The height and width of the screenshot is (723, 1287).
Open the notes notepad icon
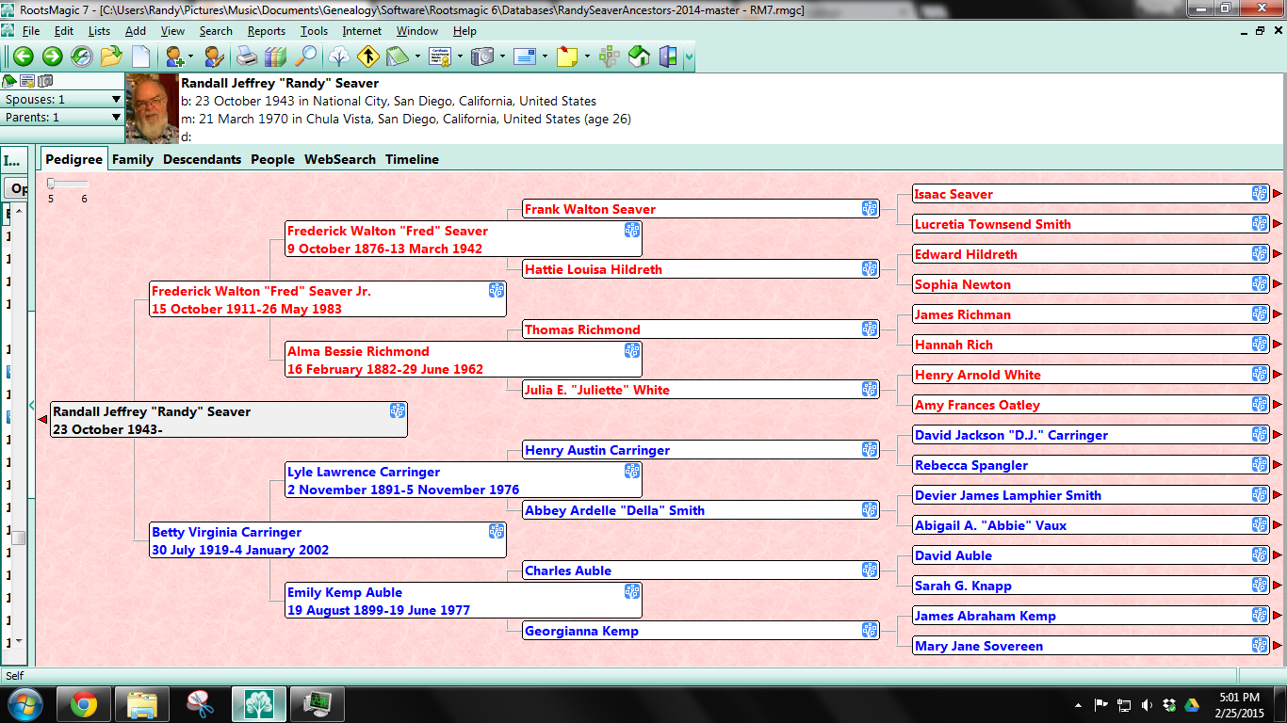[x=397, y=56]
